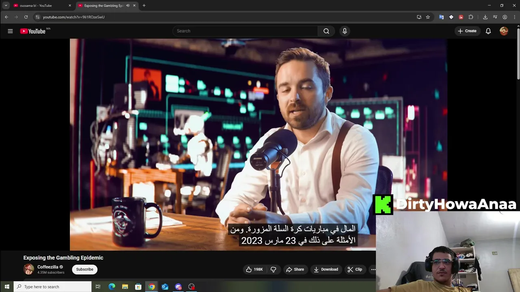Like the video with 198K likes

254,269
